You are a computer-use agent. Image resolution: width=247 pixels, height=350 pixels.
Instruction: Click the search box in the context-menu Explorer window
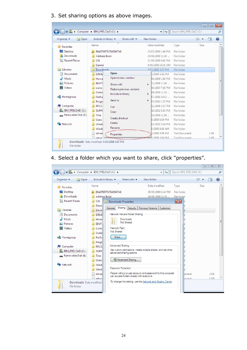196,32
